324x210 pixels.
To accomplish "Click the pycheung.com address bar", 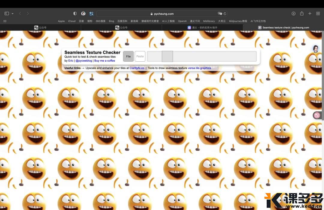I will (x=162, y=13).
